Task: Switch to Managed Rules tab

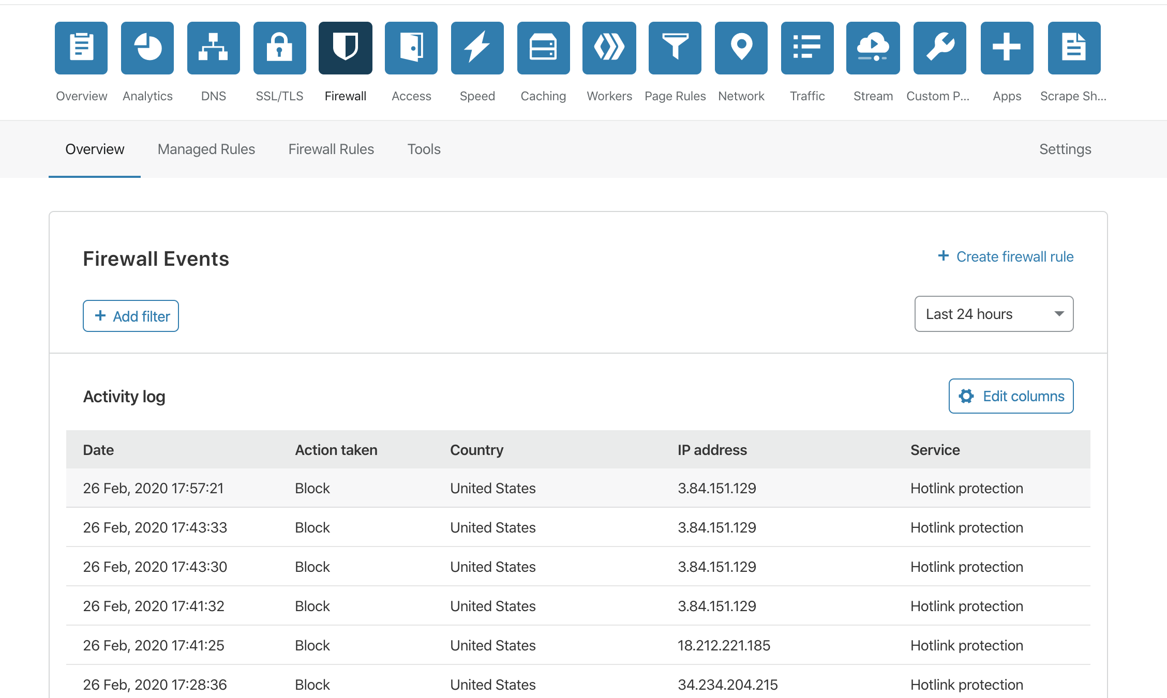Action: coord(206,149)
